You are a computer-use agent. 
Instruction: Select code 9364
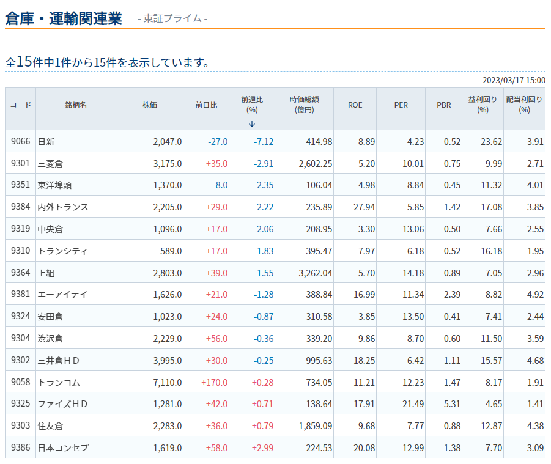coord(20,273)
